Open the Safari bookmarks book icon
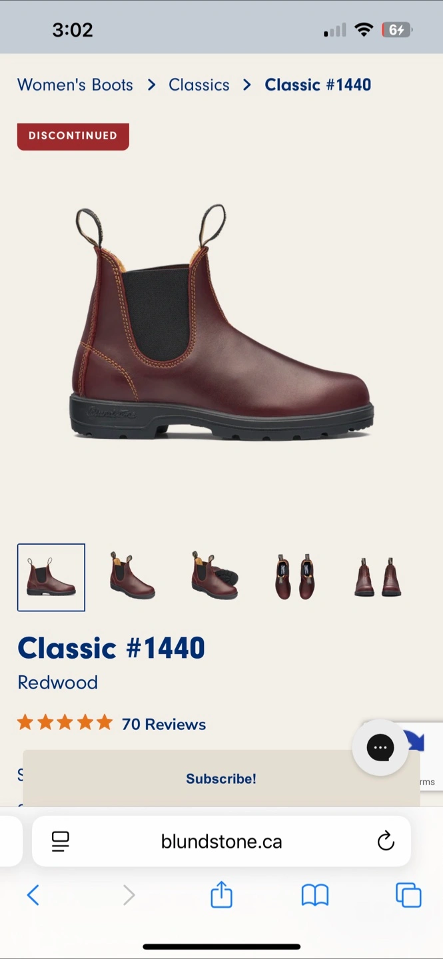 [315, 895]
